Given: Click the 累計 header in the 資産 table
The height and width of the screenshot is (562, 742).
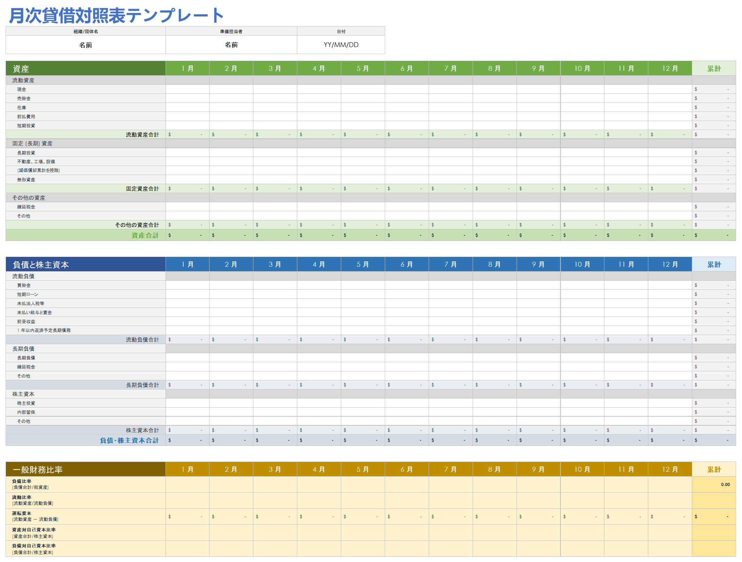Looking at the screenshot, I should (714, 68).
